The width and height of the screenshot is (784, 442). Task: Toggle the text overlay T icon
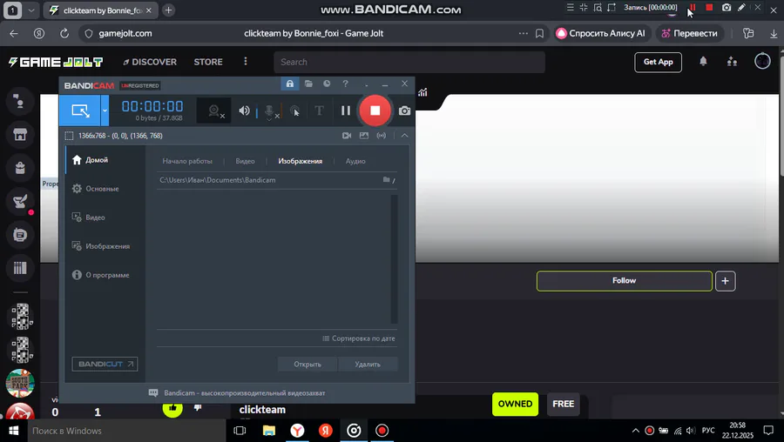[319, 110]
